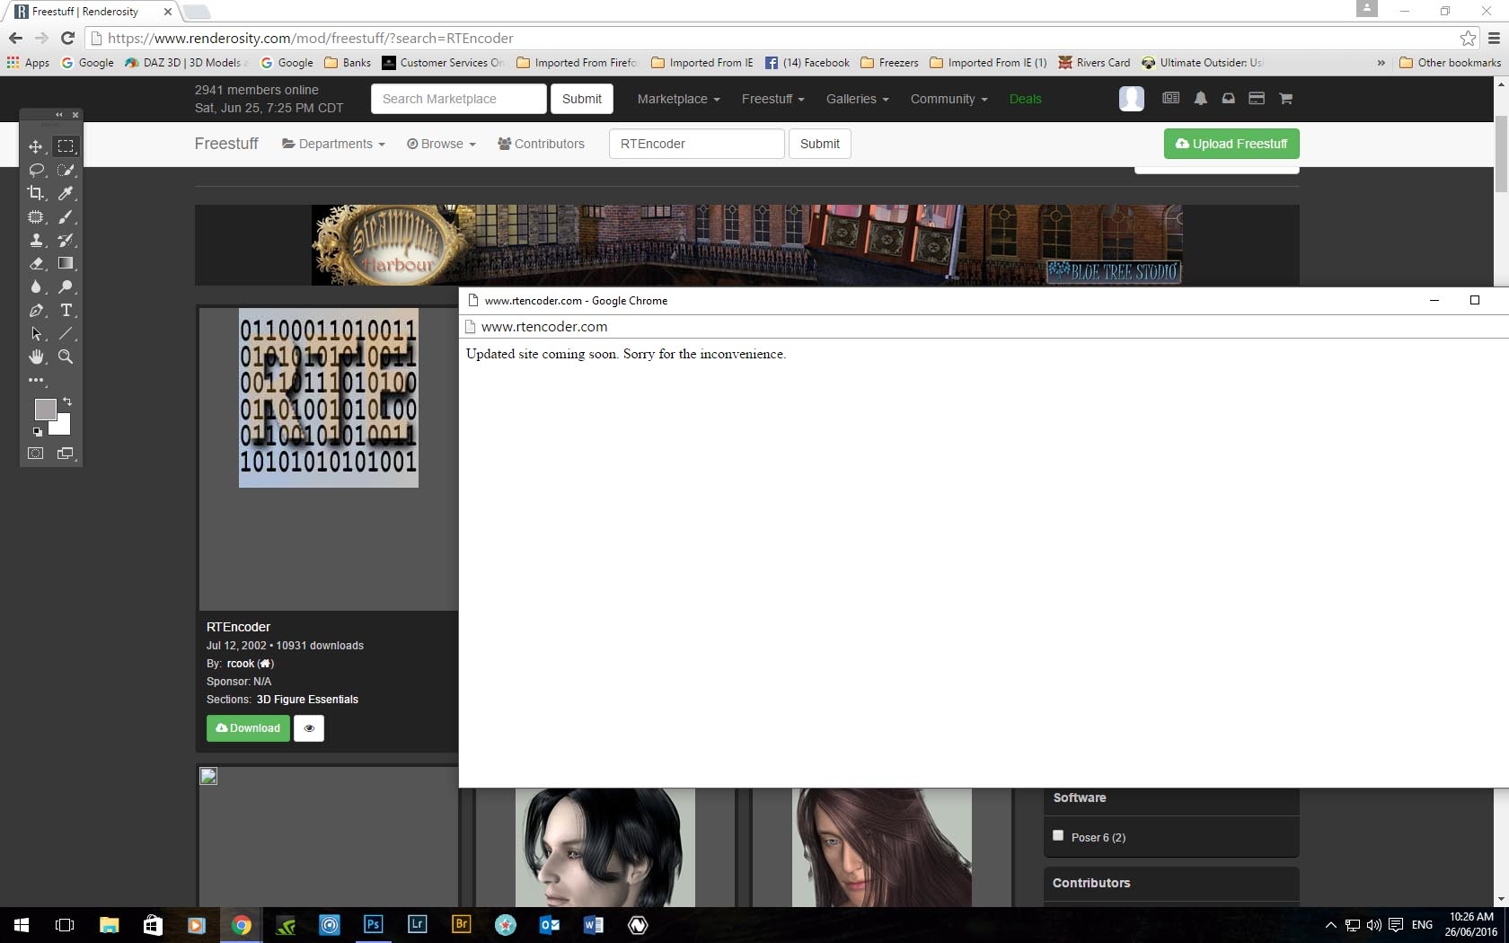Open the Other bookmarks folder

(x=1451, y=63)
